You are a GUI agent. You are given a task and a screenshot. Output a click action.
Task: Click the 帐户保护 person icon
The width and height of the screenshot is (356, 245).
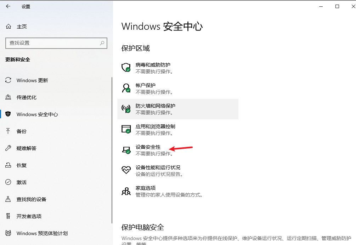(x=126, y=88)
